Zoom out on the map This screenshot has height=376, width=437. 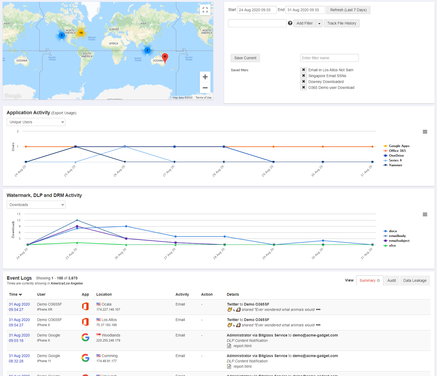click(205, 88)
